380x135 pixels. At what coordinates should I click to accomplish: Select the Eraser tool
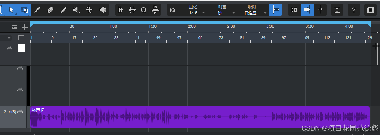(50, 10)
